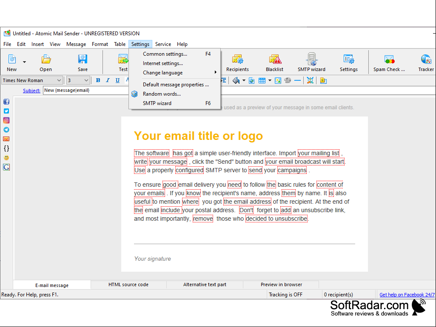Click Get help on Facebook 24/7 link

click(x=407, y=294)
